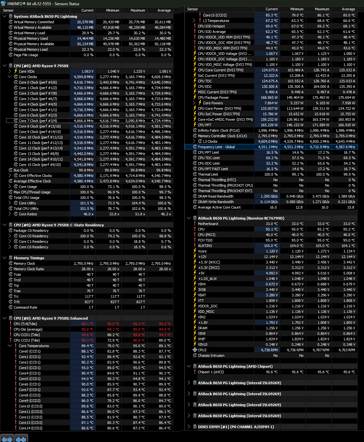Collapse the AMD Chipset sensor group
Screen dimensions: 364x442
coord(189,366)
